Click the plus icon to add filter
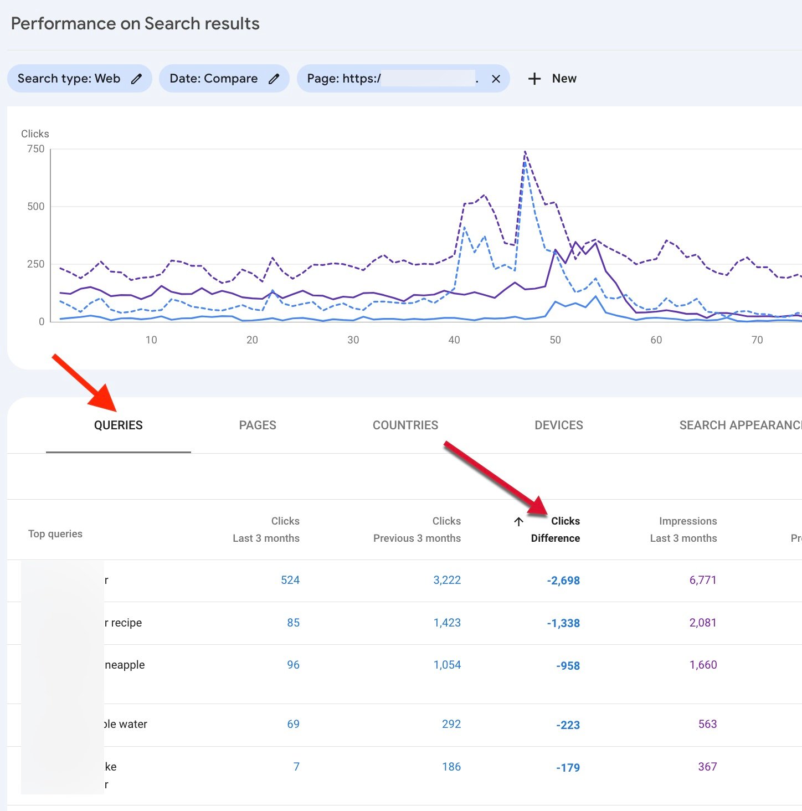 pyautogui.click(x=534, y=79)
